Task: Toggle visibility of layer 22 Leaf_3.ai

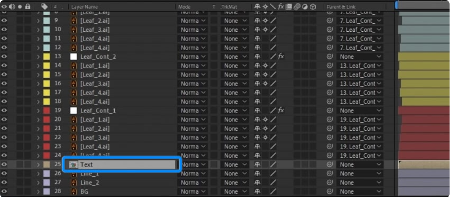Action: tap(4, 137)
